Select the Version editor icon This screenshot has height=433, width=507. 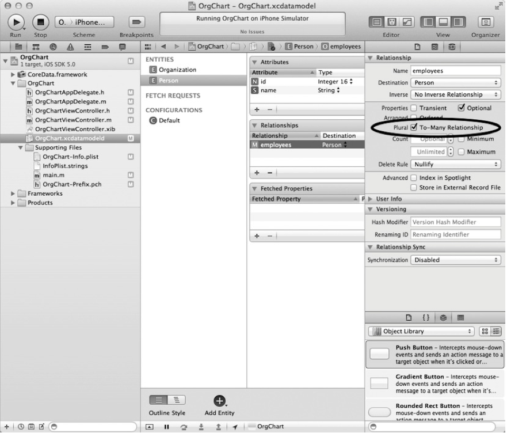[x=407, y=22]
